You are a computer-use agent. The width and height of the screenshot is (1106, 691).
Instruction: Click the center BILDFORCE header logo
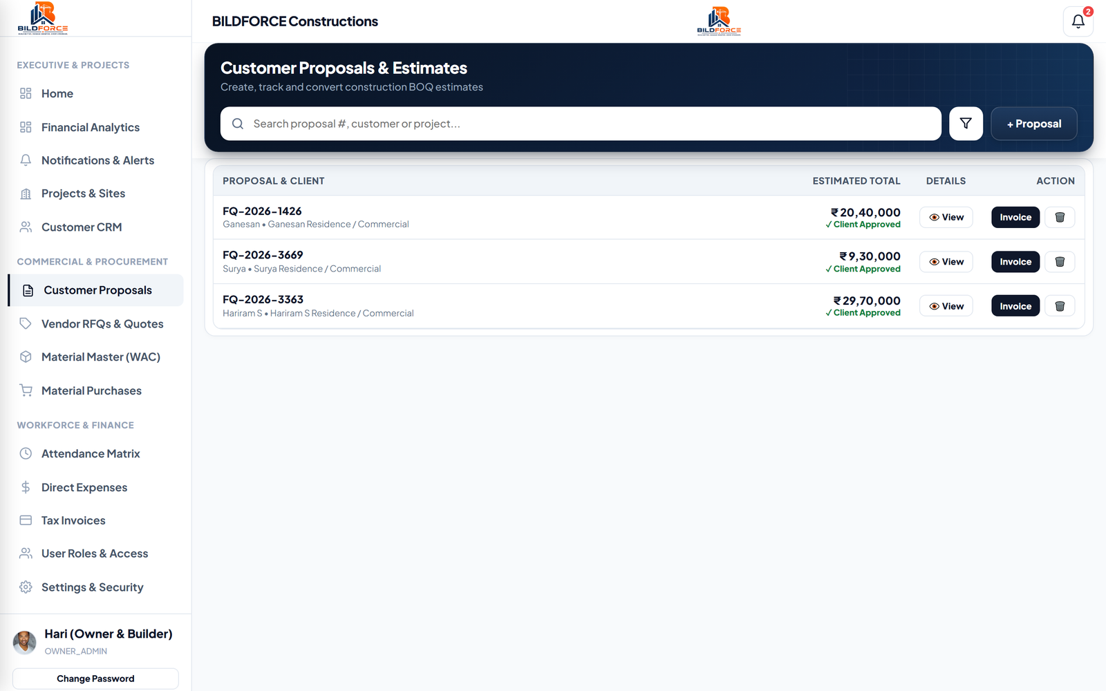tap(719, 21)
